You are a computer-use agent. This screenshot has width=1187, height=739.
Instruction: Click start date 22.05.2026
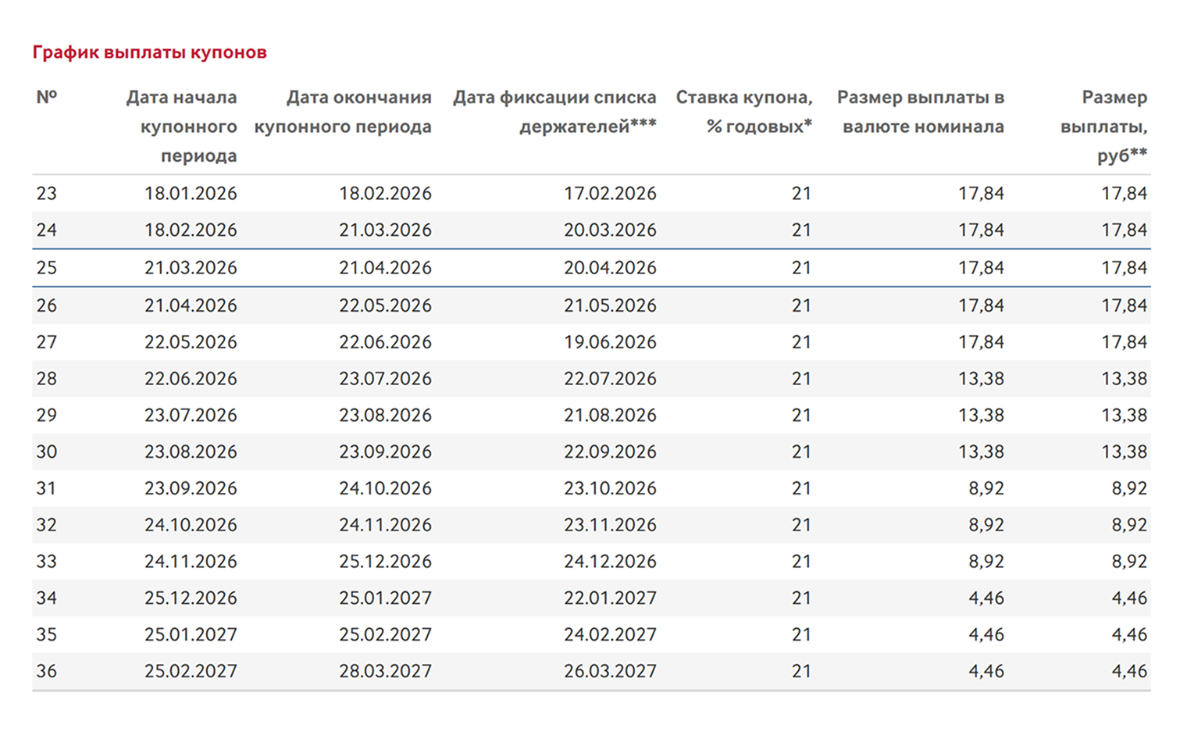click(191, 342)
